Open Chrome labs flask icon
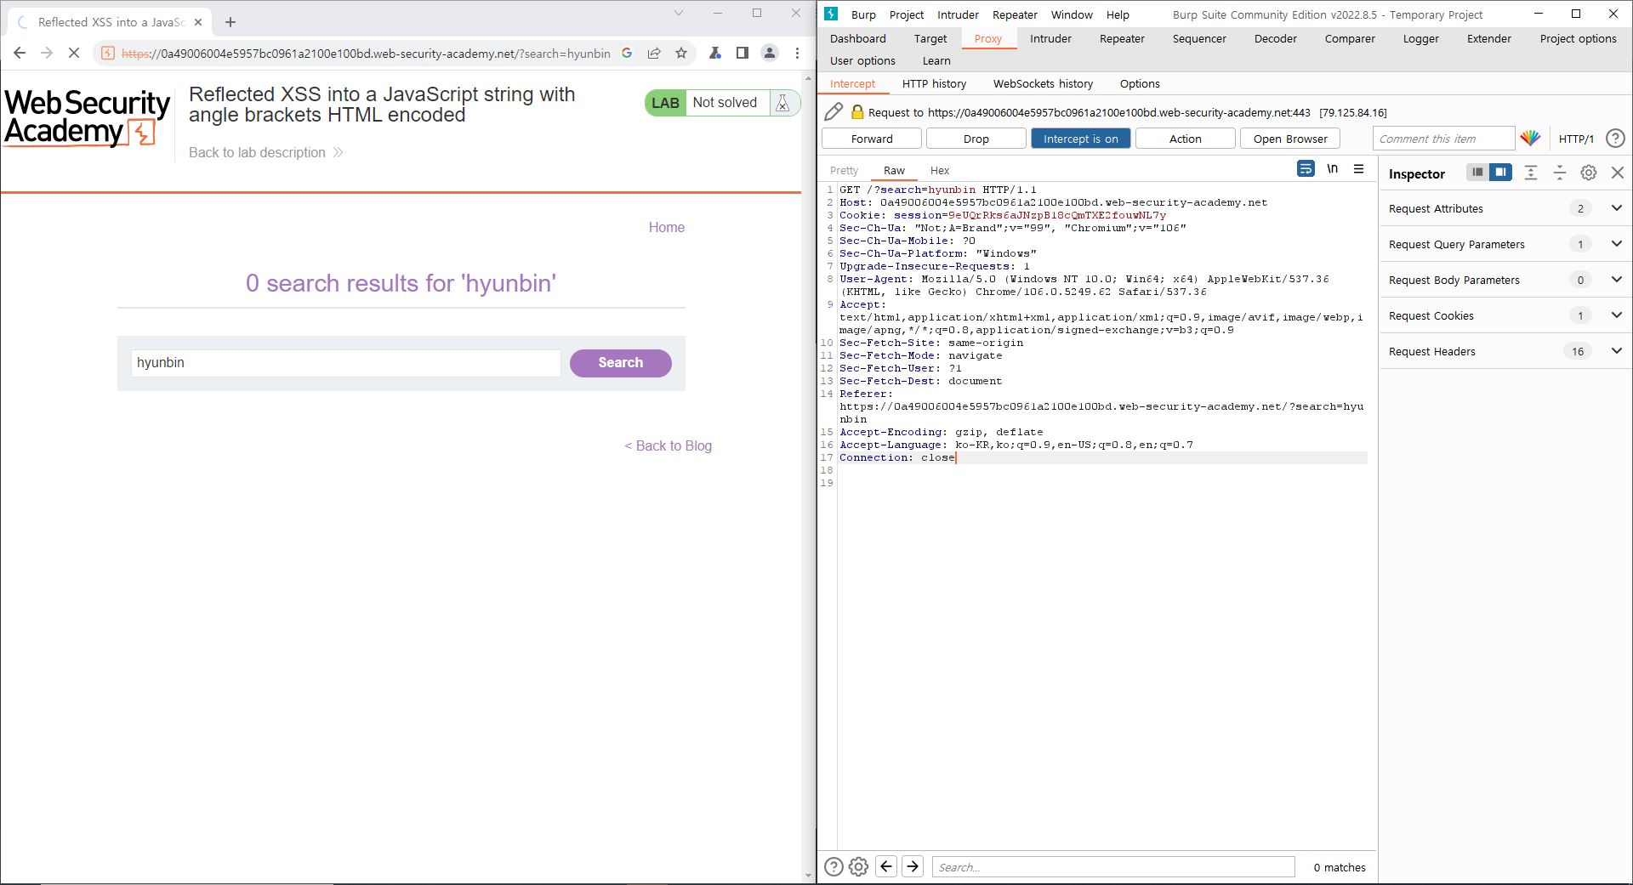Image resolution: width=1633 pixels, height=885 pixels. coord(715,54)
